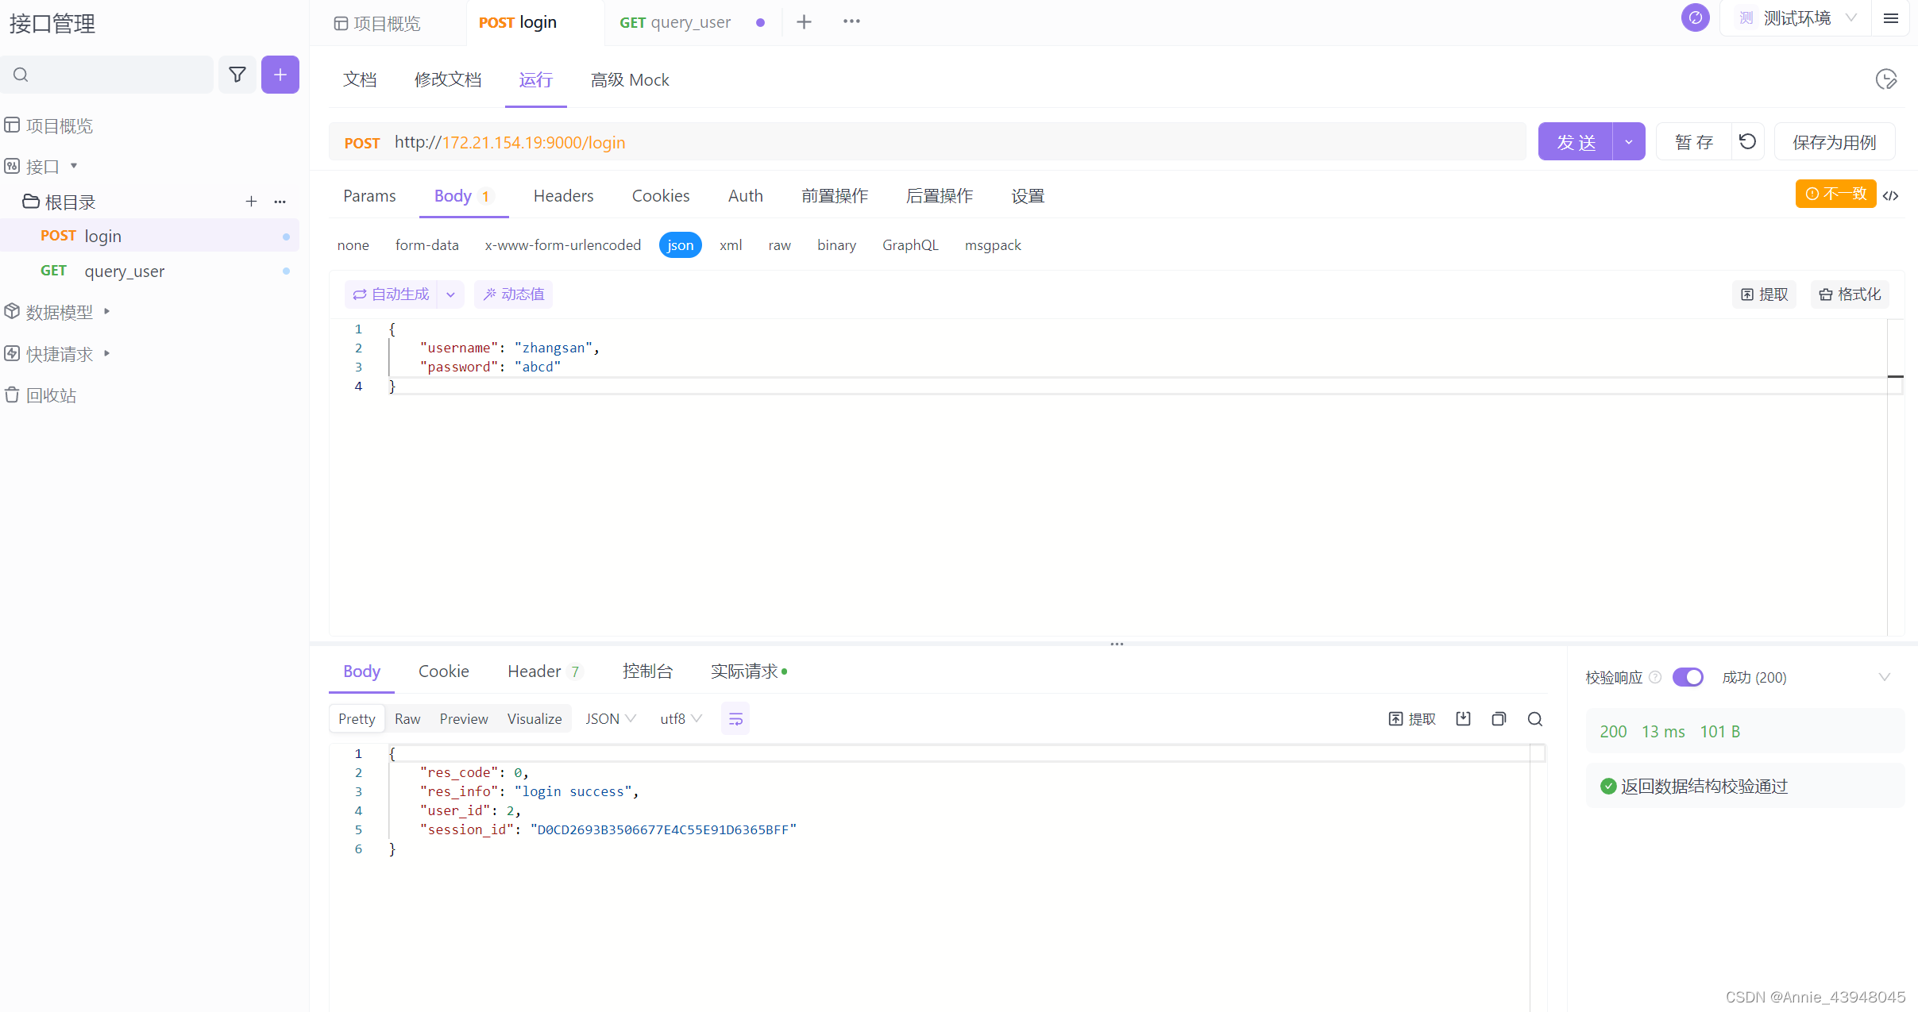Screen dimensions: 1918x1012
Task: Click the filter icon beside search
Action: click(237, 75)
